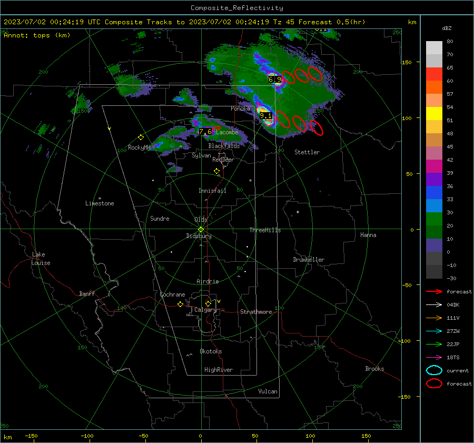This screenshot has width=474, height=443.
Task: Click the Lake Louise label
Action: coord(41,259)
